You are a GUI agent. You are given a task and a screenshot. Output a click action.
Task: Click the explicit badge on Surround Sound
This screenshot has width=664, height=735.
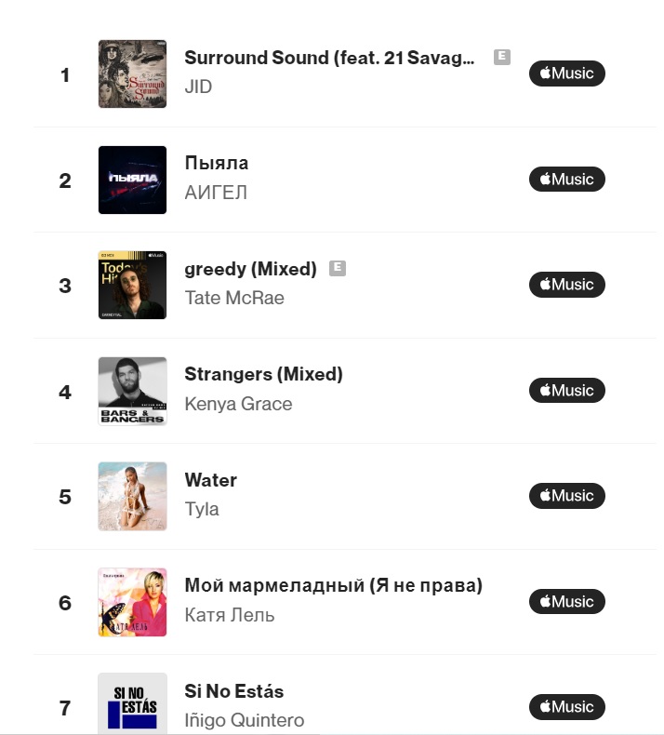[501, 57]
